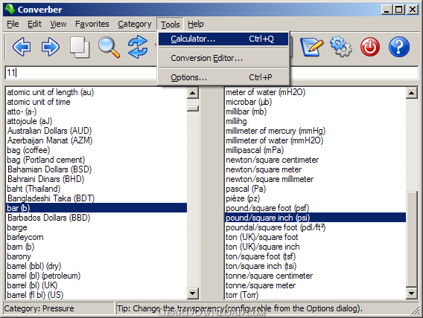Open the Edit menu
This screenshot has width=423, height=318.
[34, 24]
